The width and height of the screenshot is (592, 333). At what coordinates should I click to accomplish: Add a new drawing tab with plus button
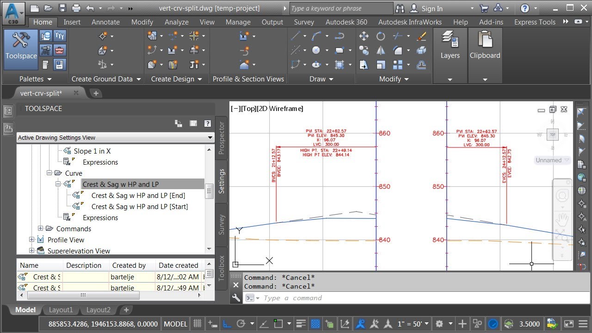(96, 93)
